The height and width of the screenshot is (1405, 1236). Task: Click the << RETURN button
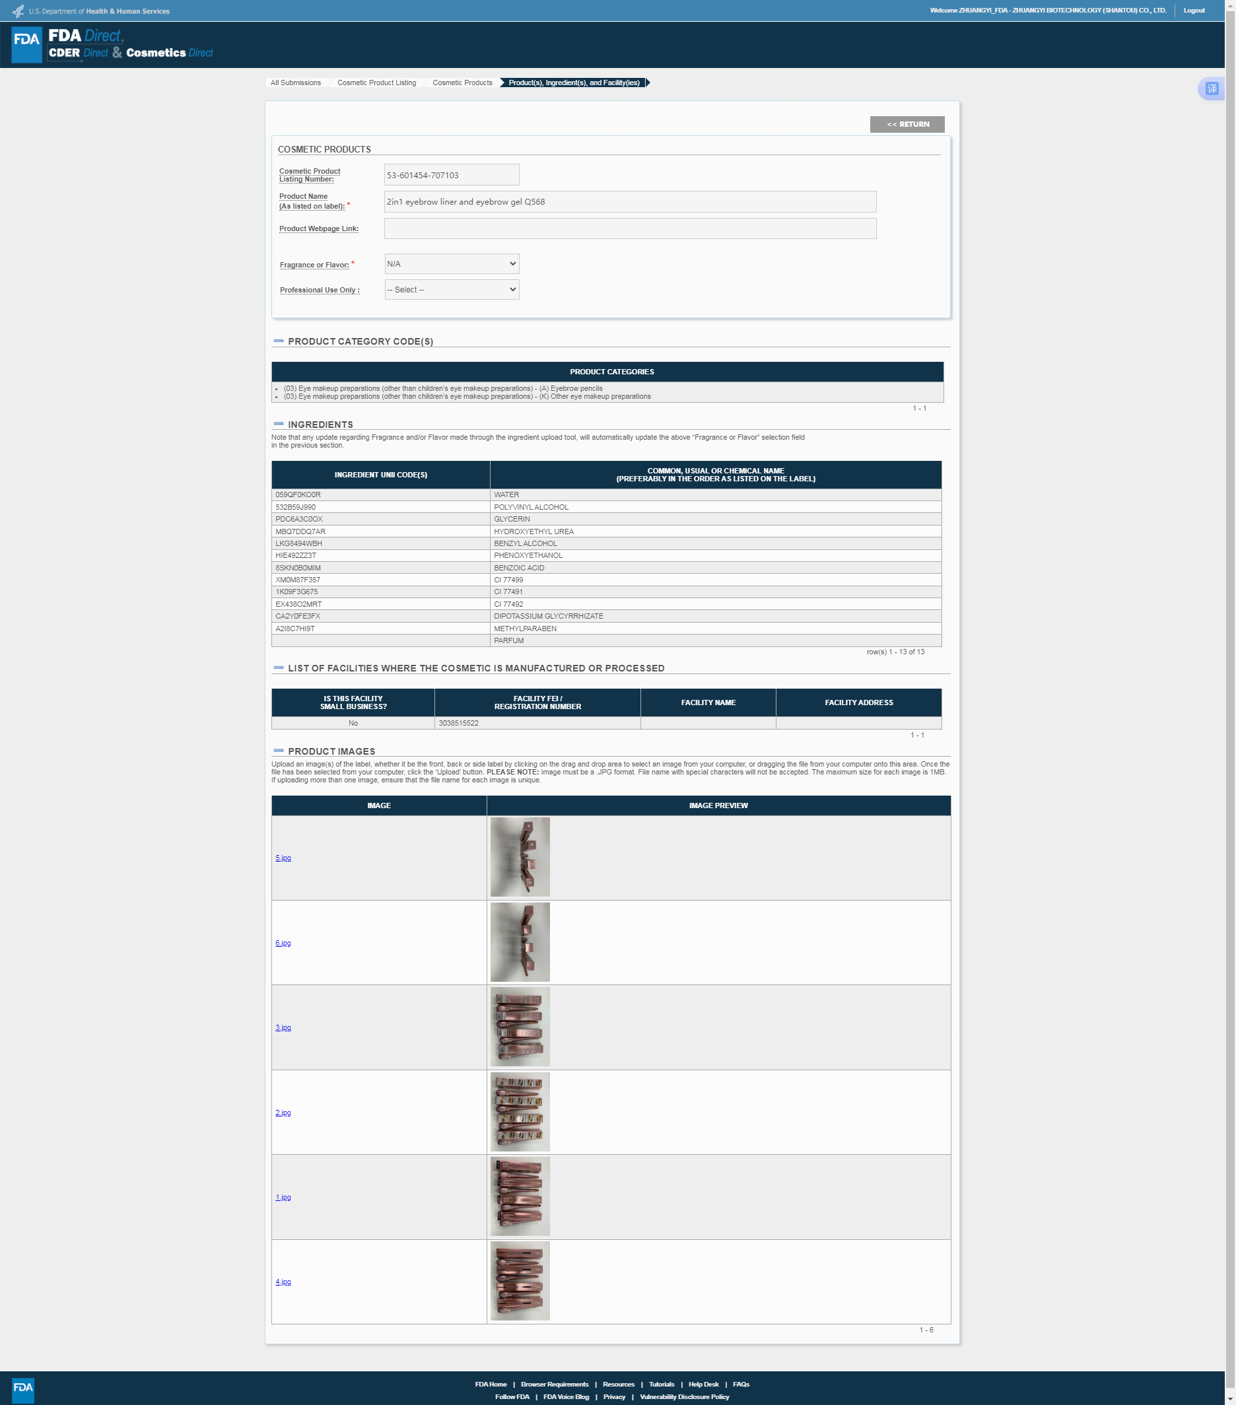(x=907, y=124)
